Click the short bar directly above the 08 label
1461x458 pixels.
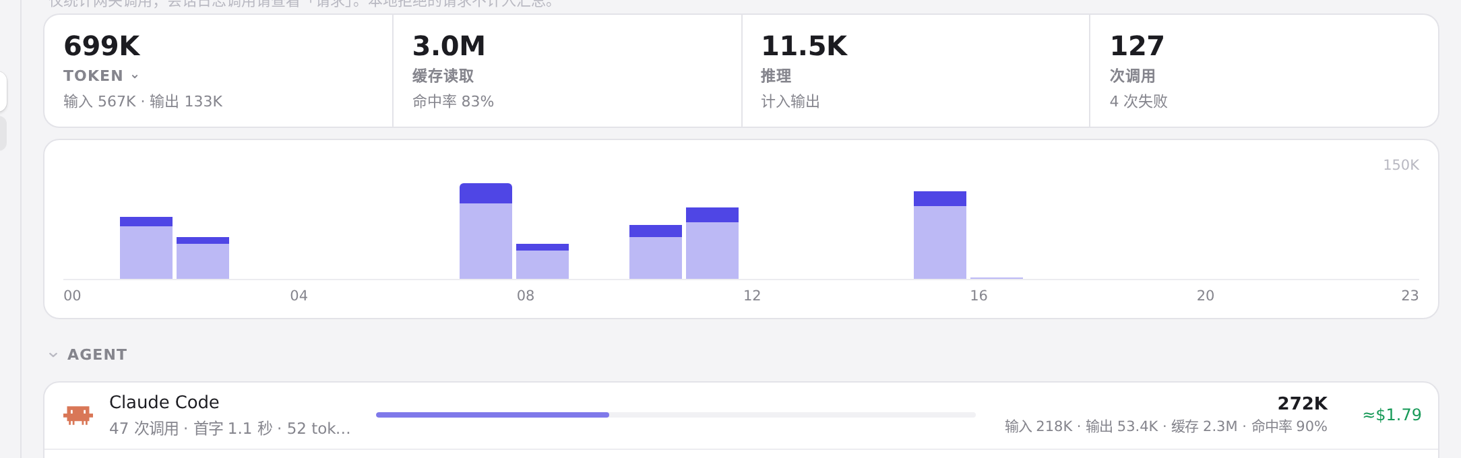click(x=542, y=261)
